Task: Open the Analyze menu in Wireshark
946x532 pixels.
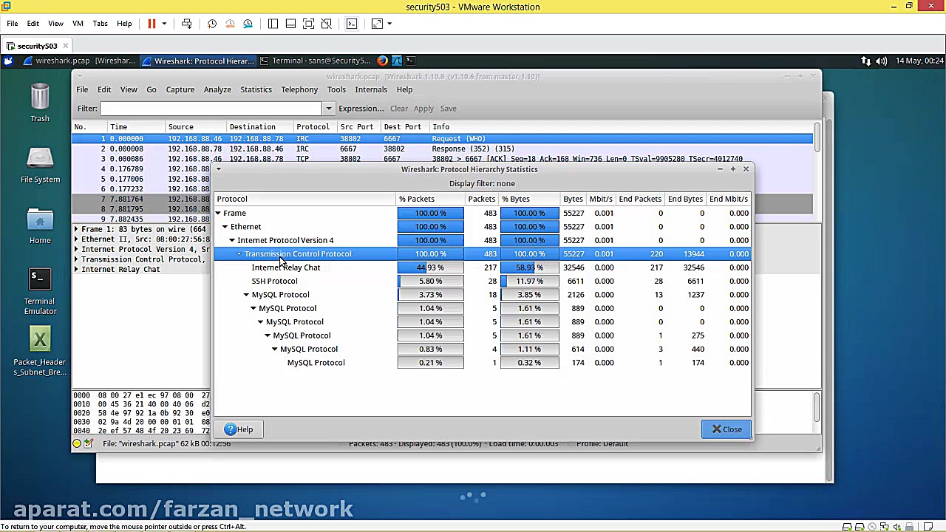Action: pos(217,89)
